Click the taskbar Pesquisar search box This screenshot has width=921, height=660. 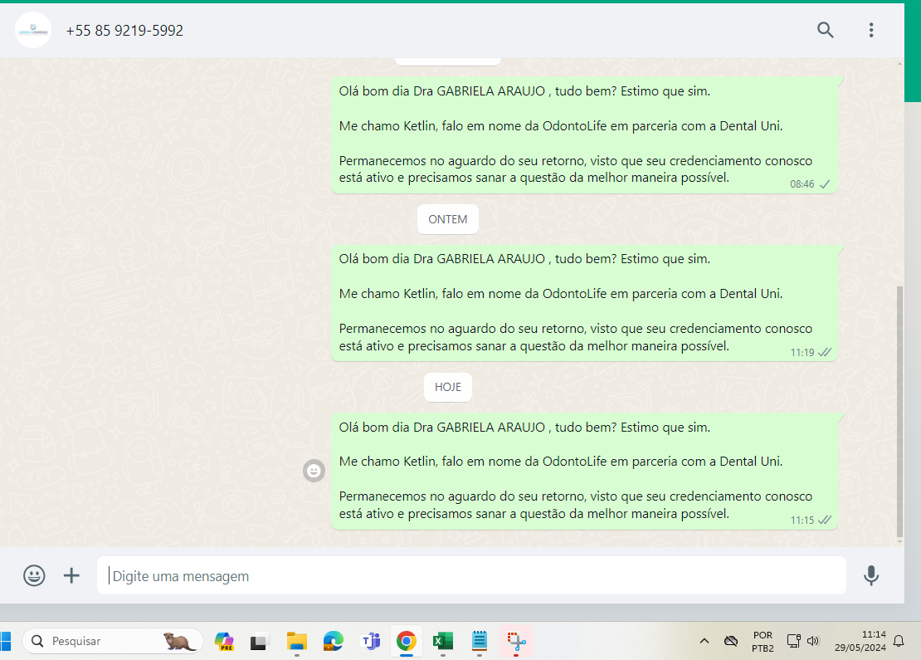pos(113,641)
